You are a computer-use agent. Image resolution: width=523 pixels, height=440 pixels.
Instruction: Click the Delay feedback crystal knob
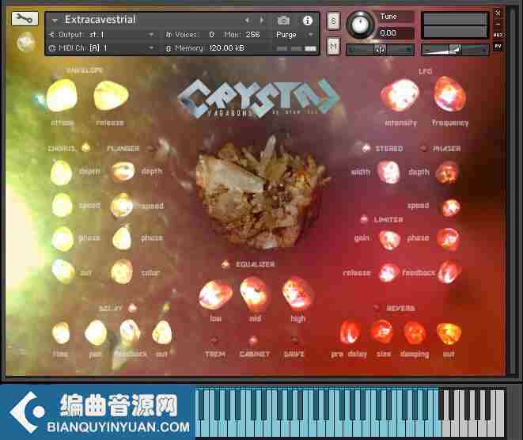pyautogui.click(x=130, y=332)
